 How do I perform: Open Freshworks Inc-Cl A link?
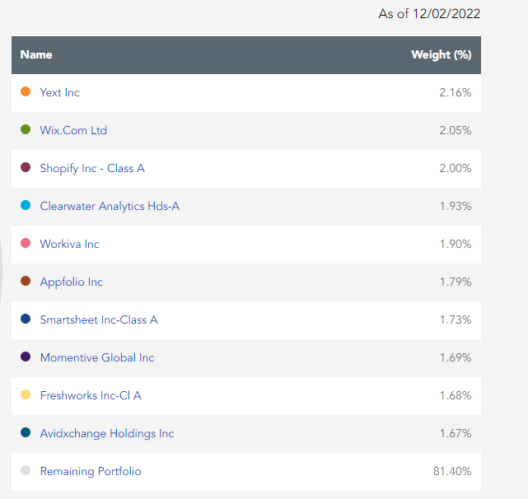tap(91, 395)
